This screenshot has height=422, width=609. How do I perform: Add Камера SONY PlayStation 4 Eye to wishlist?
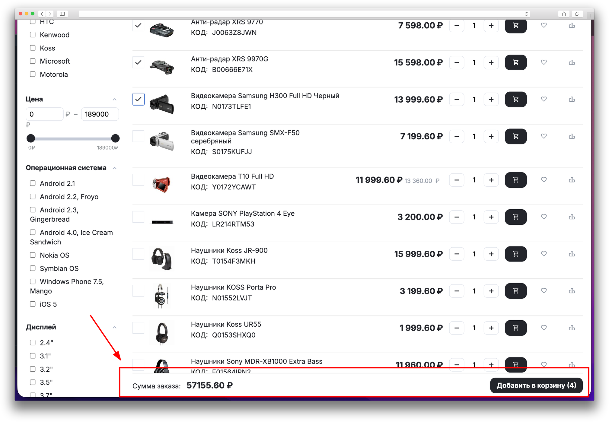coord(544,217)
